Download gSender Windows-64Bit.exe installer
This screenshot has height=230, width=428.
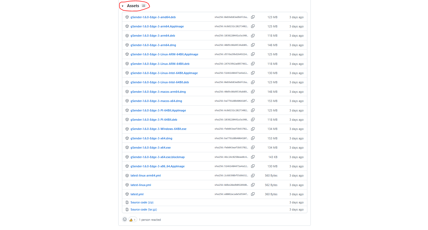point(158,129)
